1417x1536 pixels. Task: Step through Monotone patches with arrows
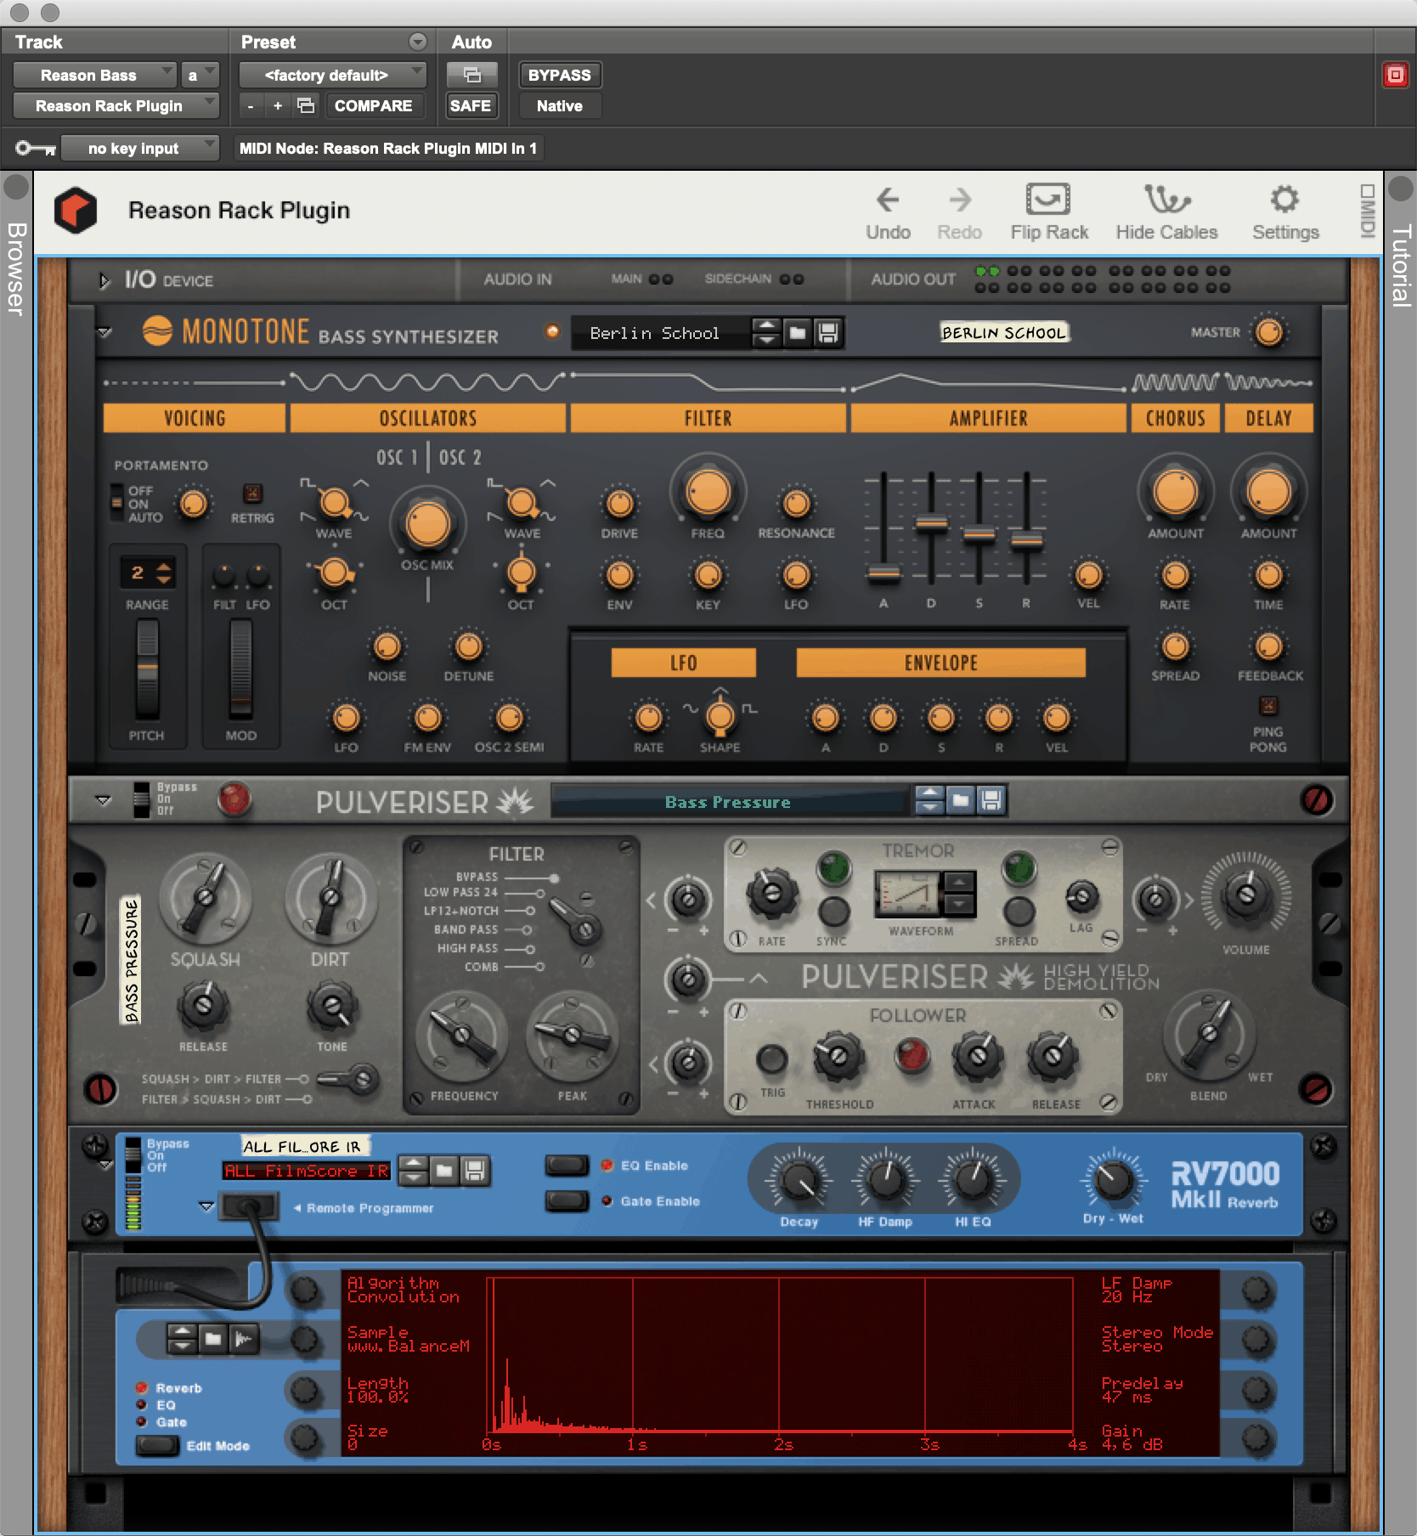pyautogui.click(x=766, y=333)
